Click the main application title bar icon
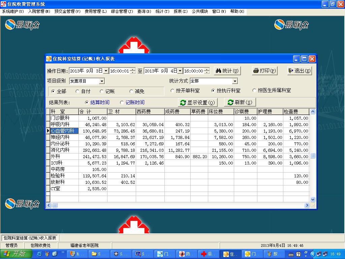 tap(3, 4)
